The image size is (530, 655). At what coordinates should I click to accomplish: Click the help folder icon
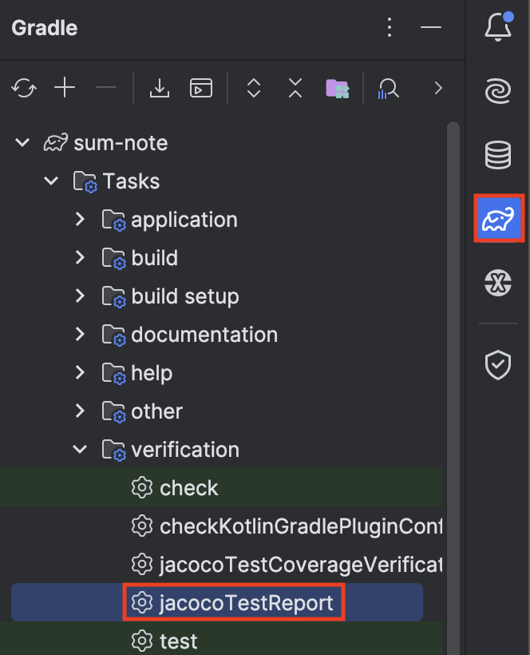(x=113, y=374)
